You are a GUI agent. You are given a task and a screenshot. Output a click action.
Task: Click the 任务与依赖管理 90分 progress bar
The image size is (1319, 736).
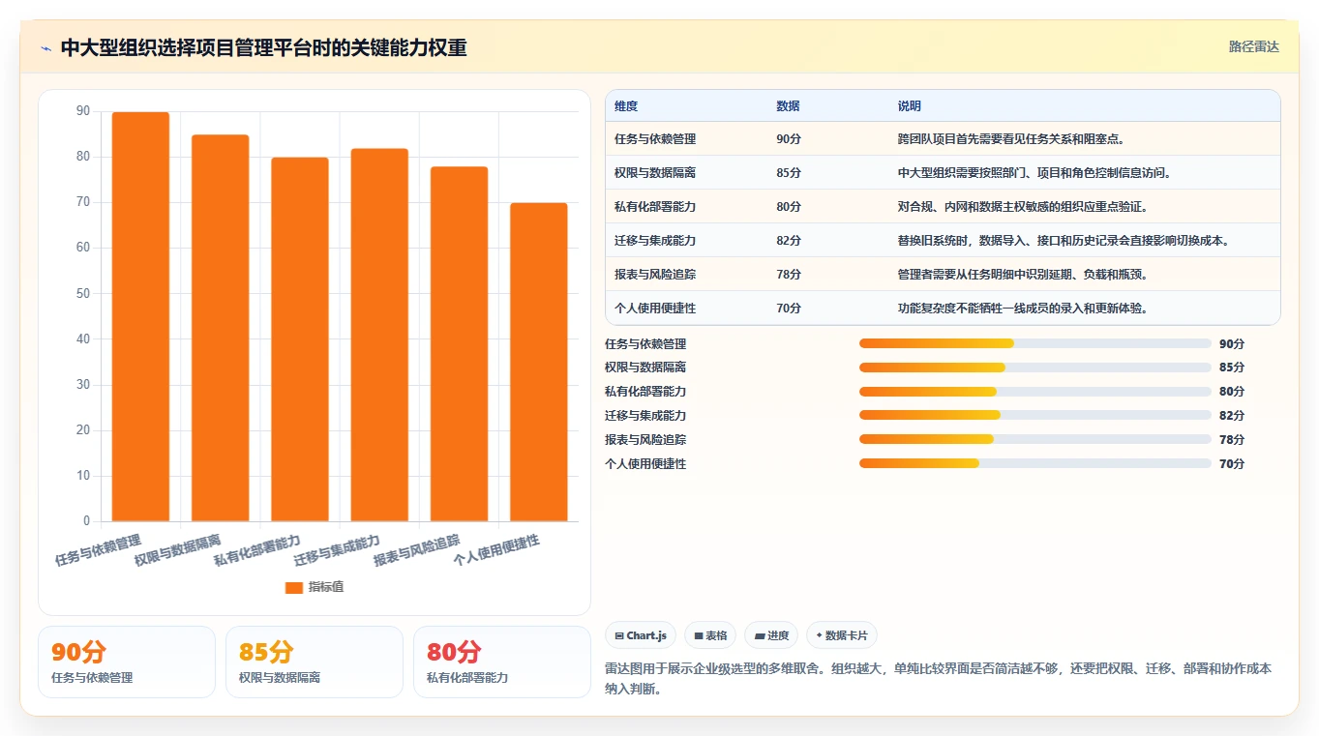click(x=1035, y=343)
